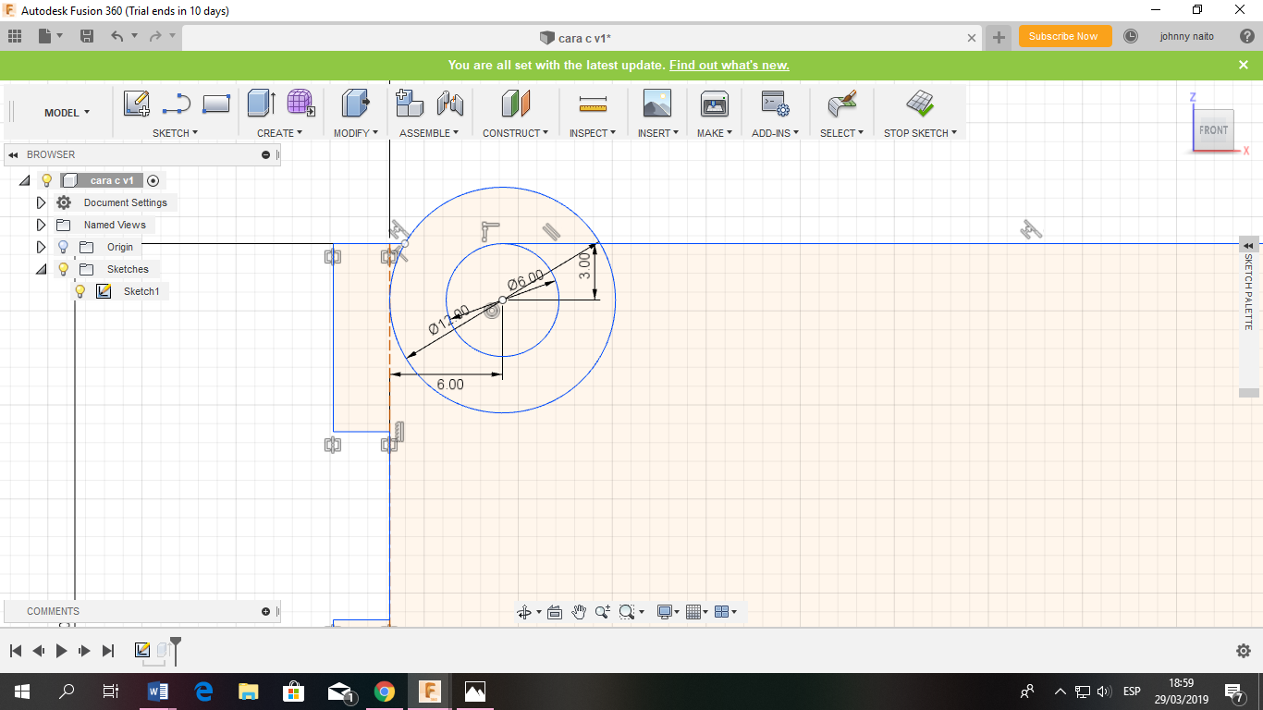The image size is (1263, 710).
Task: Open the johnny naito account menu
Action: point(1187,36)
